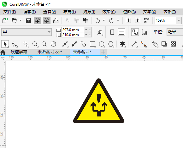This screenshot has height=148, width=183.
Task: Open the units dropdown showing 毫米
Action: click(x=175, y=32)
